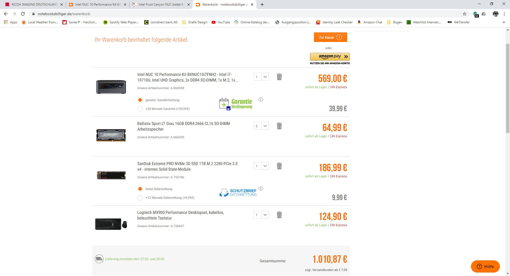Screen dimensions: 510x276
Task: Pay with Amazon Pay button
Action: pos(330,57)
